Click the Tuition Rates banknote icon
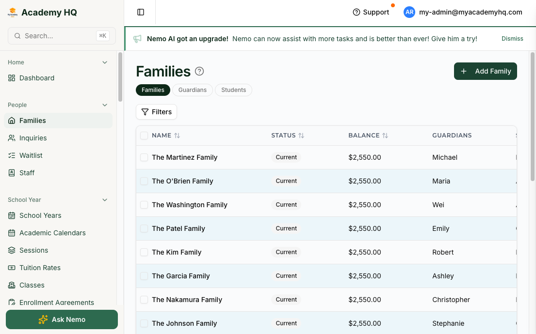 (x=12, y=268)
